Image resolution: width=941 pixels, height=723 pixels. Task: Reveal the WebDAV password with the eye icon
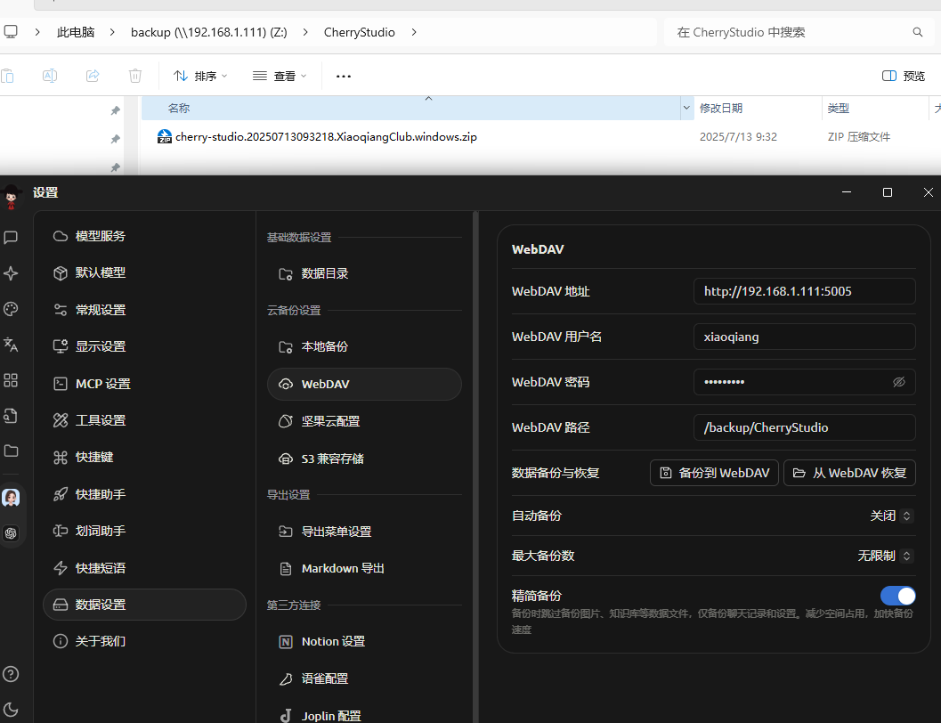click(899, 382)
